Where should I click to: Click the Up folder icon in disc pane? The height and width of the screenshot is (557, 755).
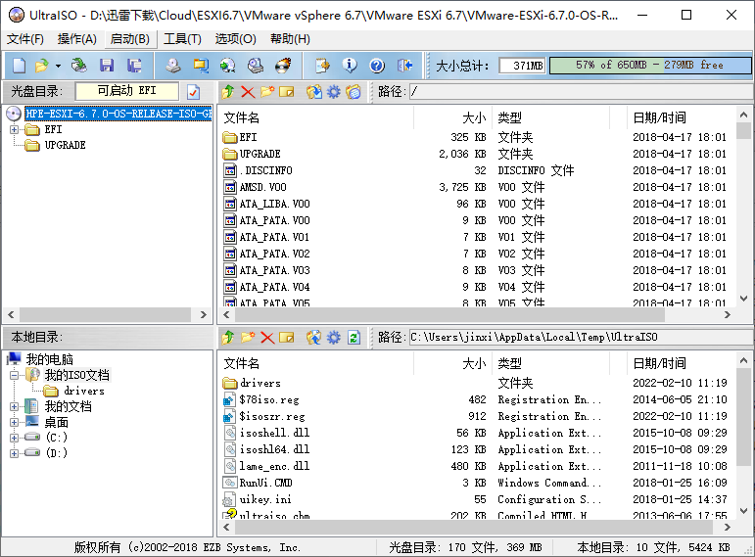tap(228, 91)
